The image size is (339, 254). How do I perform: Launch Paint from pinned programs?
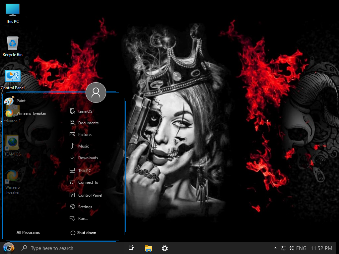[21, 101]
